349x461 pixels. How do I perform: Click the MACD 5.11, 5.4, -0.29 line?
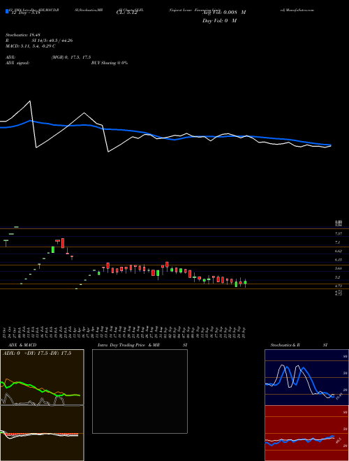coord(30,46)
